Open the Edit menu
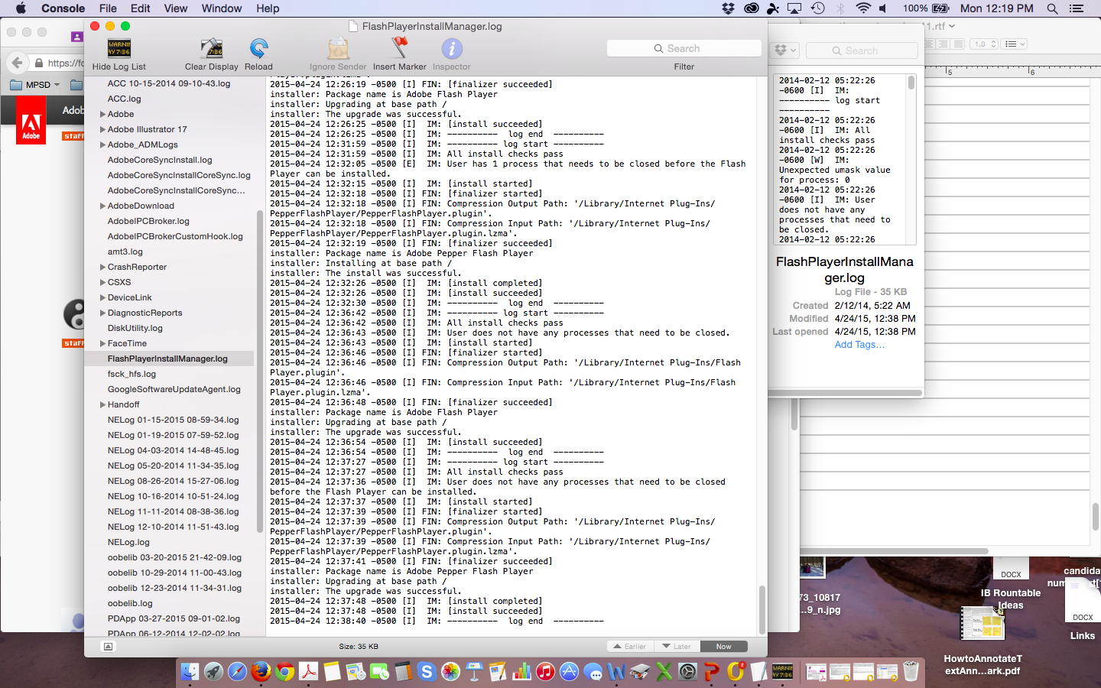Screen dimensions: 1101x688 [140, 8]
